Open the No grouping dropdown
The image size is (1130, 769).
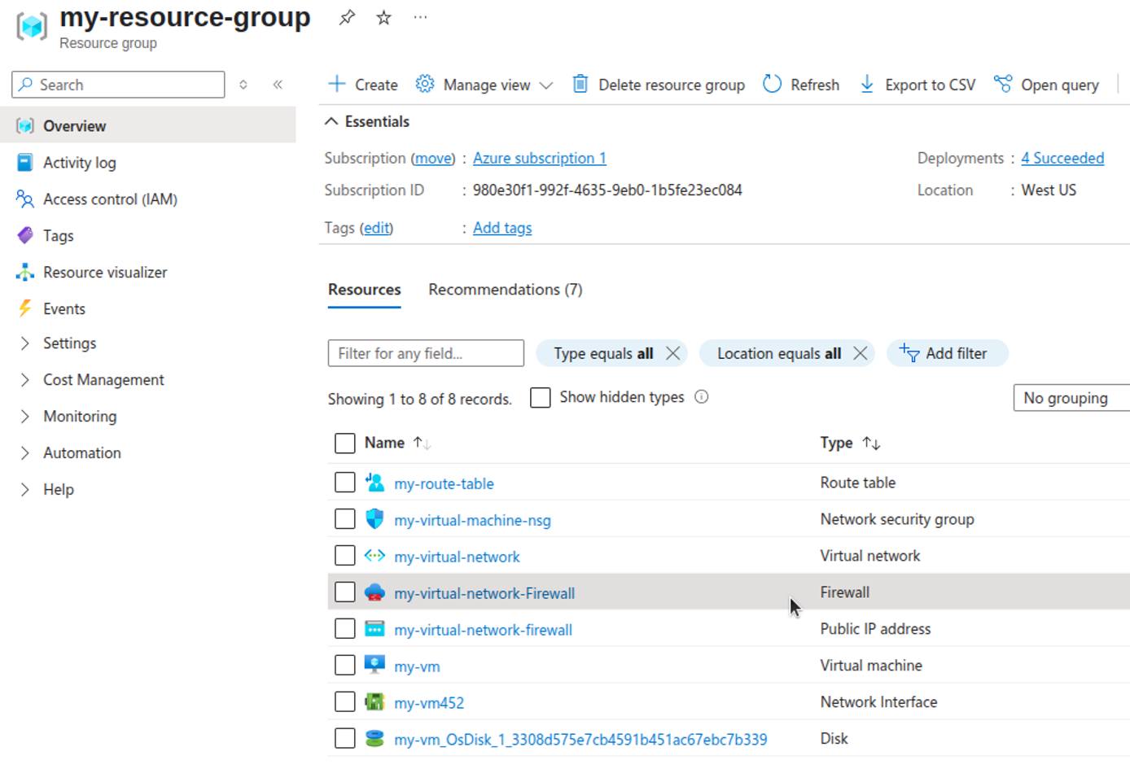1069,398
